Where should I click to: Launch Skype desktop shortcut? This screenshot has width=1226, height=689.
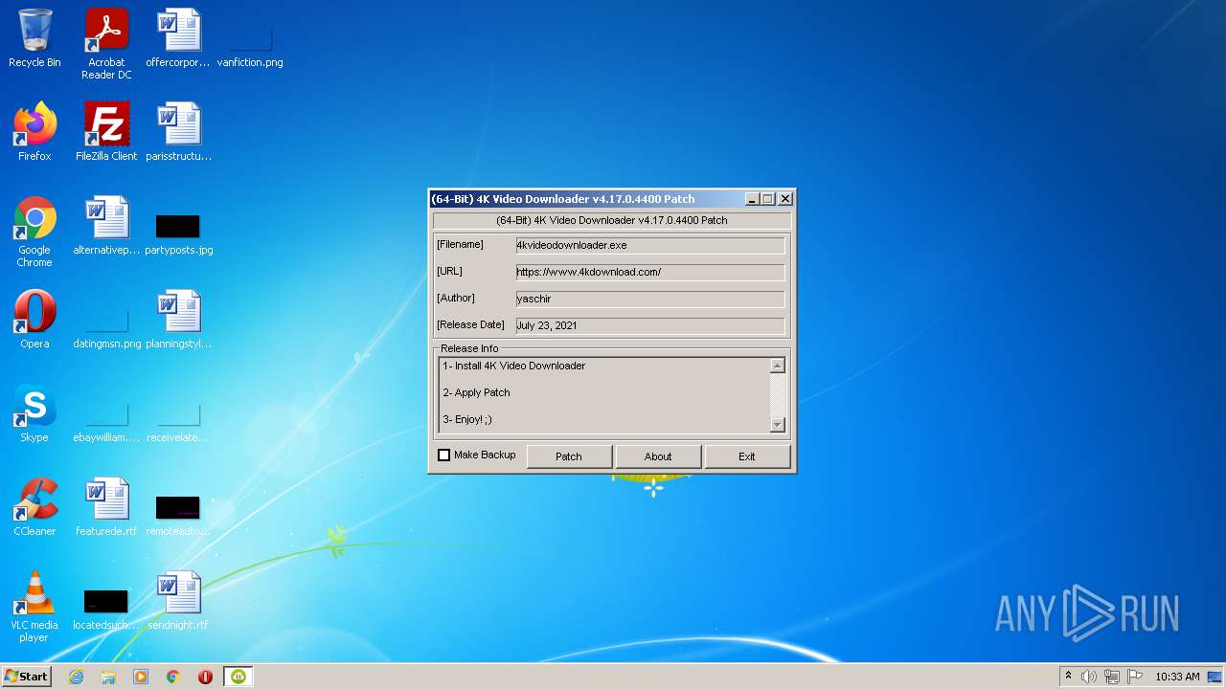click(x=34, y=413)
